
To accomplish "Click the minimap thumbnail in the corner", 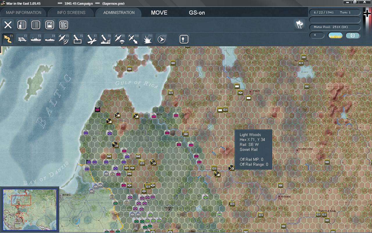I will click(30, 210).
